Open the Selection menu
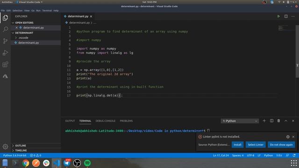The width and height of the screenshot is (299, 168). [18, 10]
